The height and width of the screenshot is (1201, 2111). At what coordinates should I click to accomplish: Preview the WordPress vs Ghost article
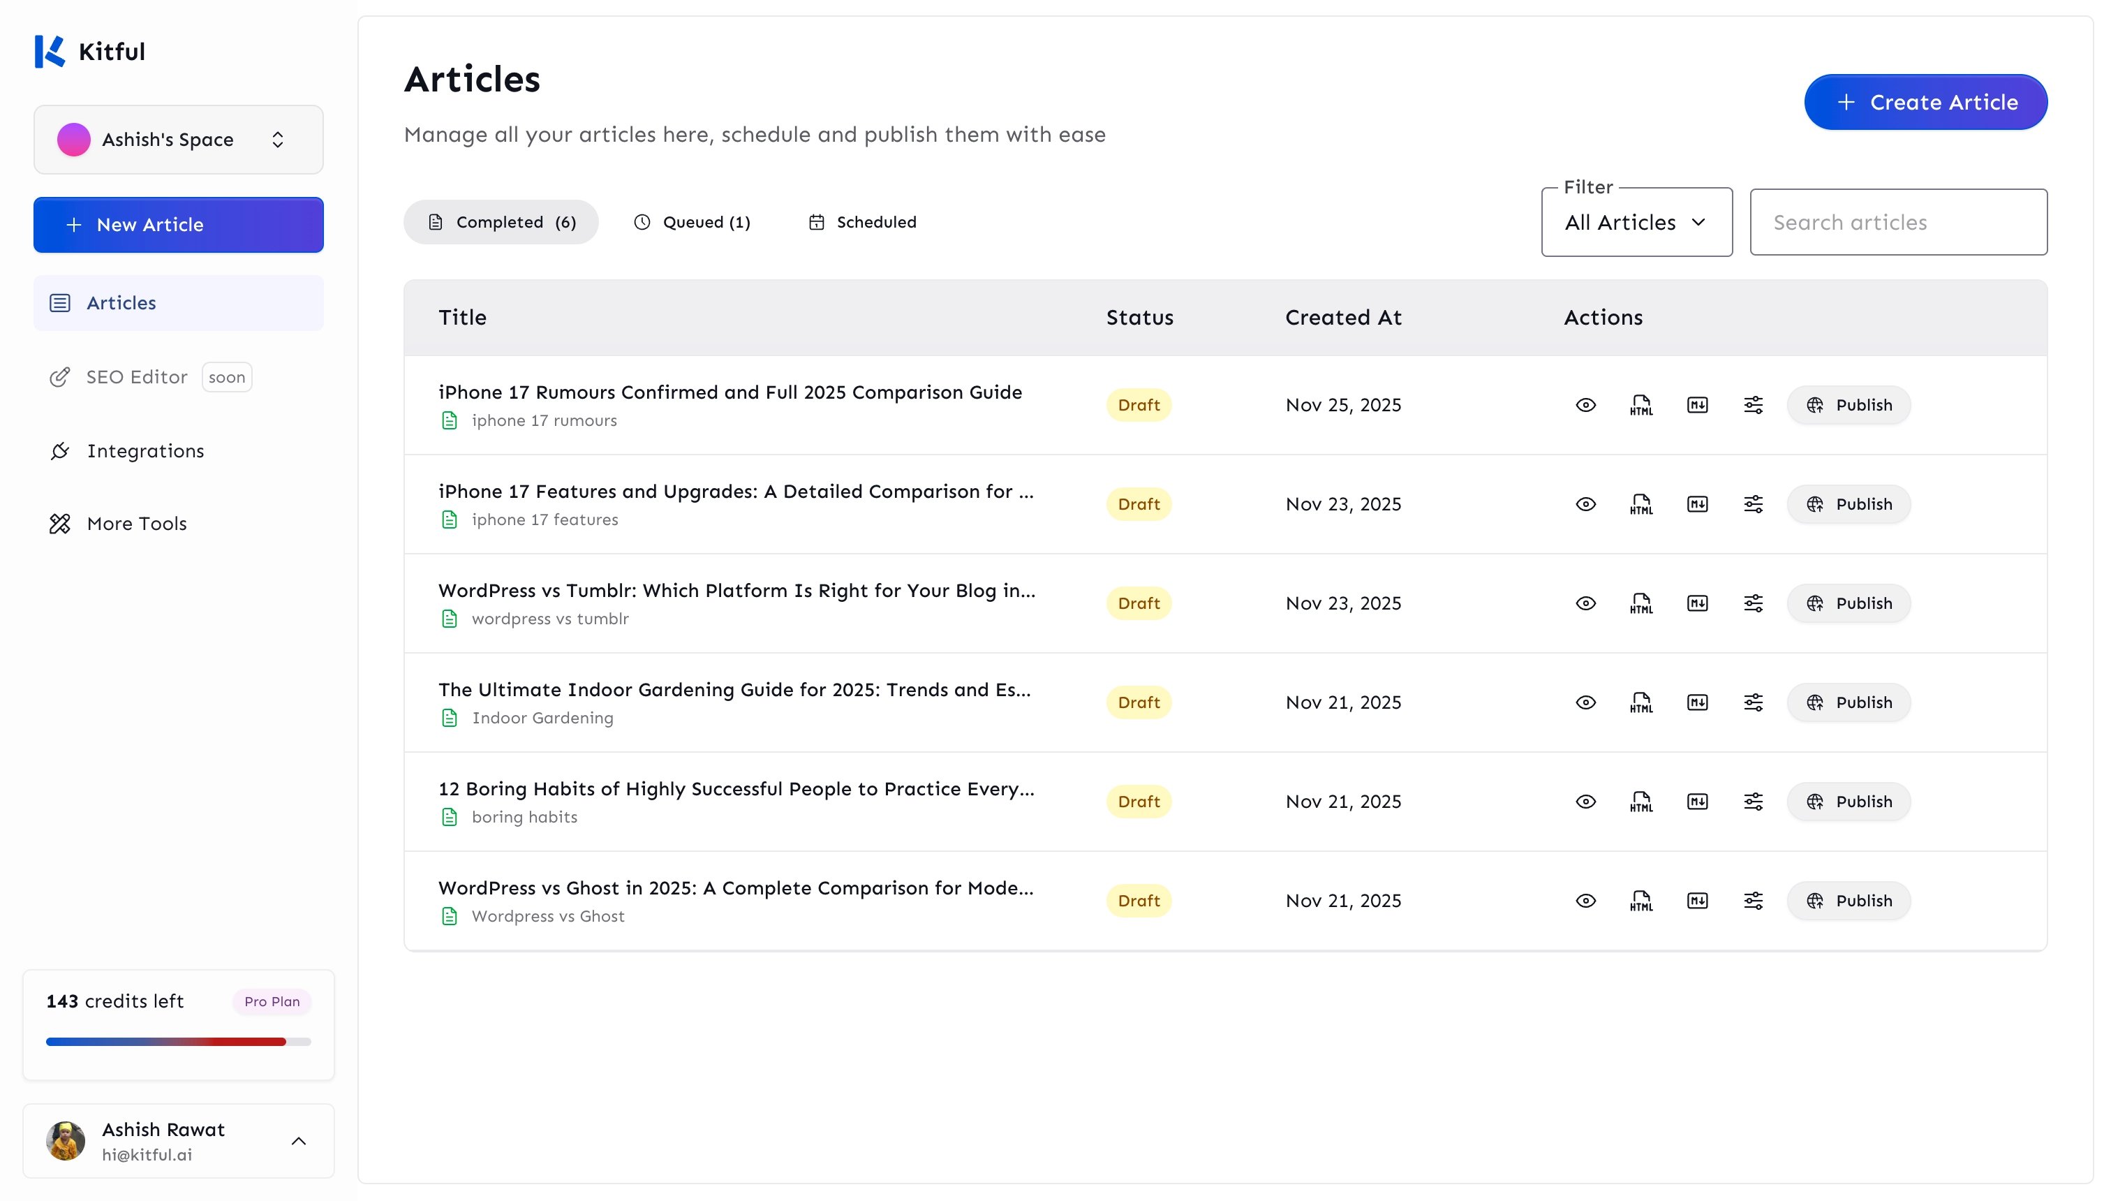pos(1586,901)
